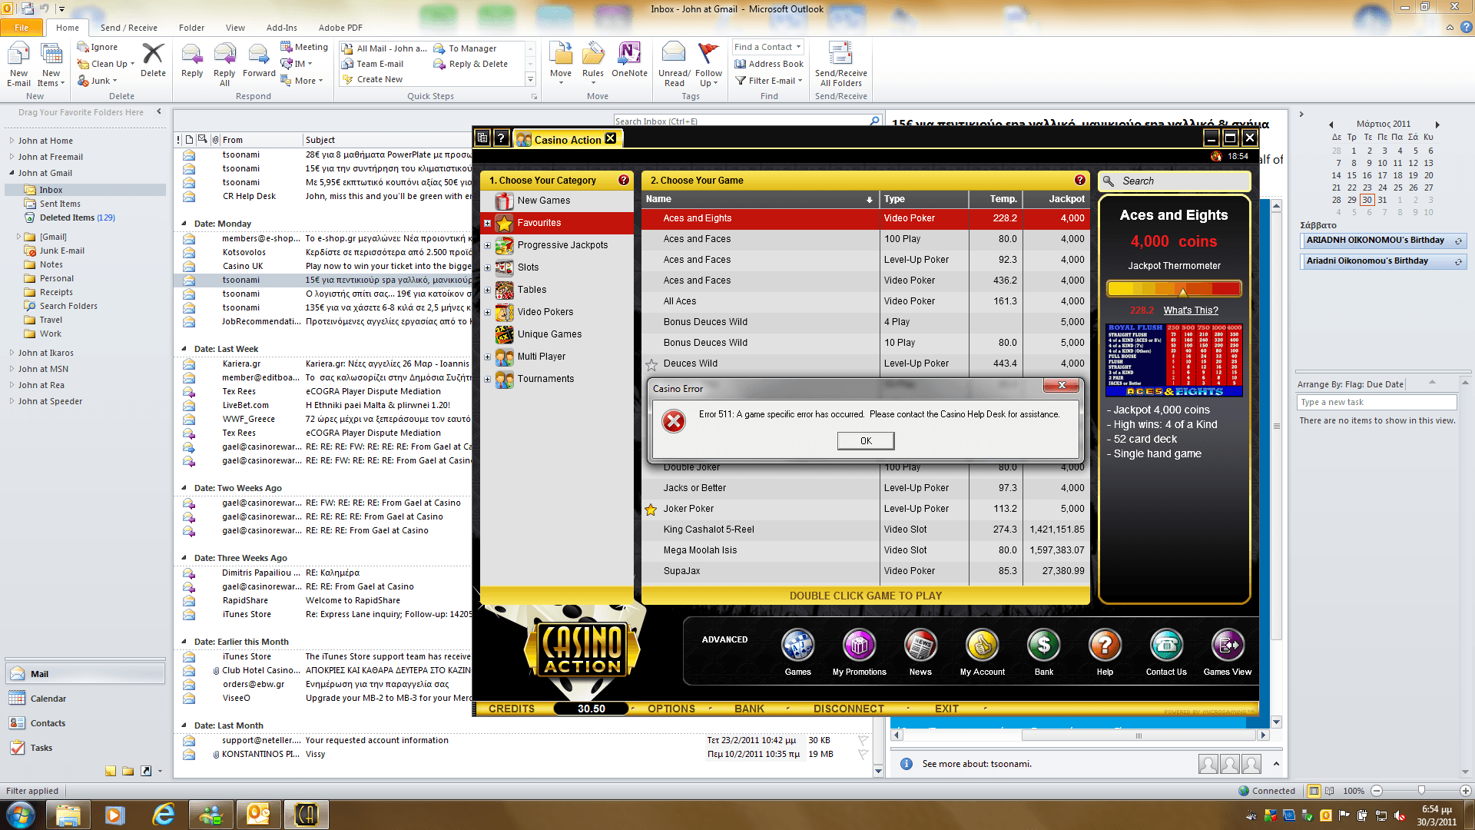Open the Games icon in casino toolbar
This screenshot has height=830, width=1475.
(x=797, y=646)
